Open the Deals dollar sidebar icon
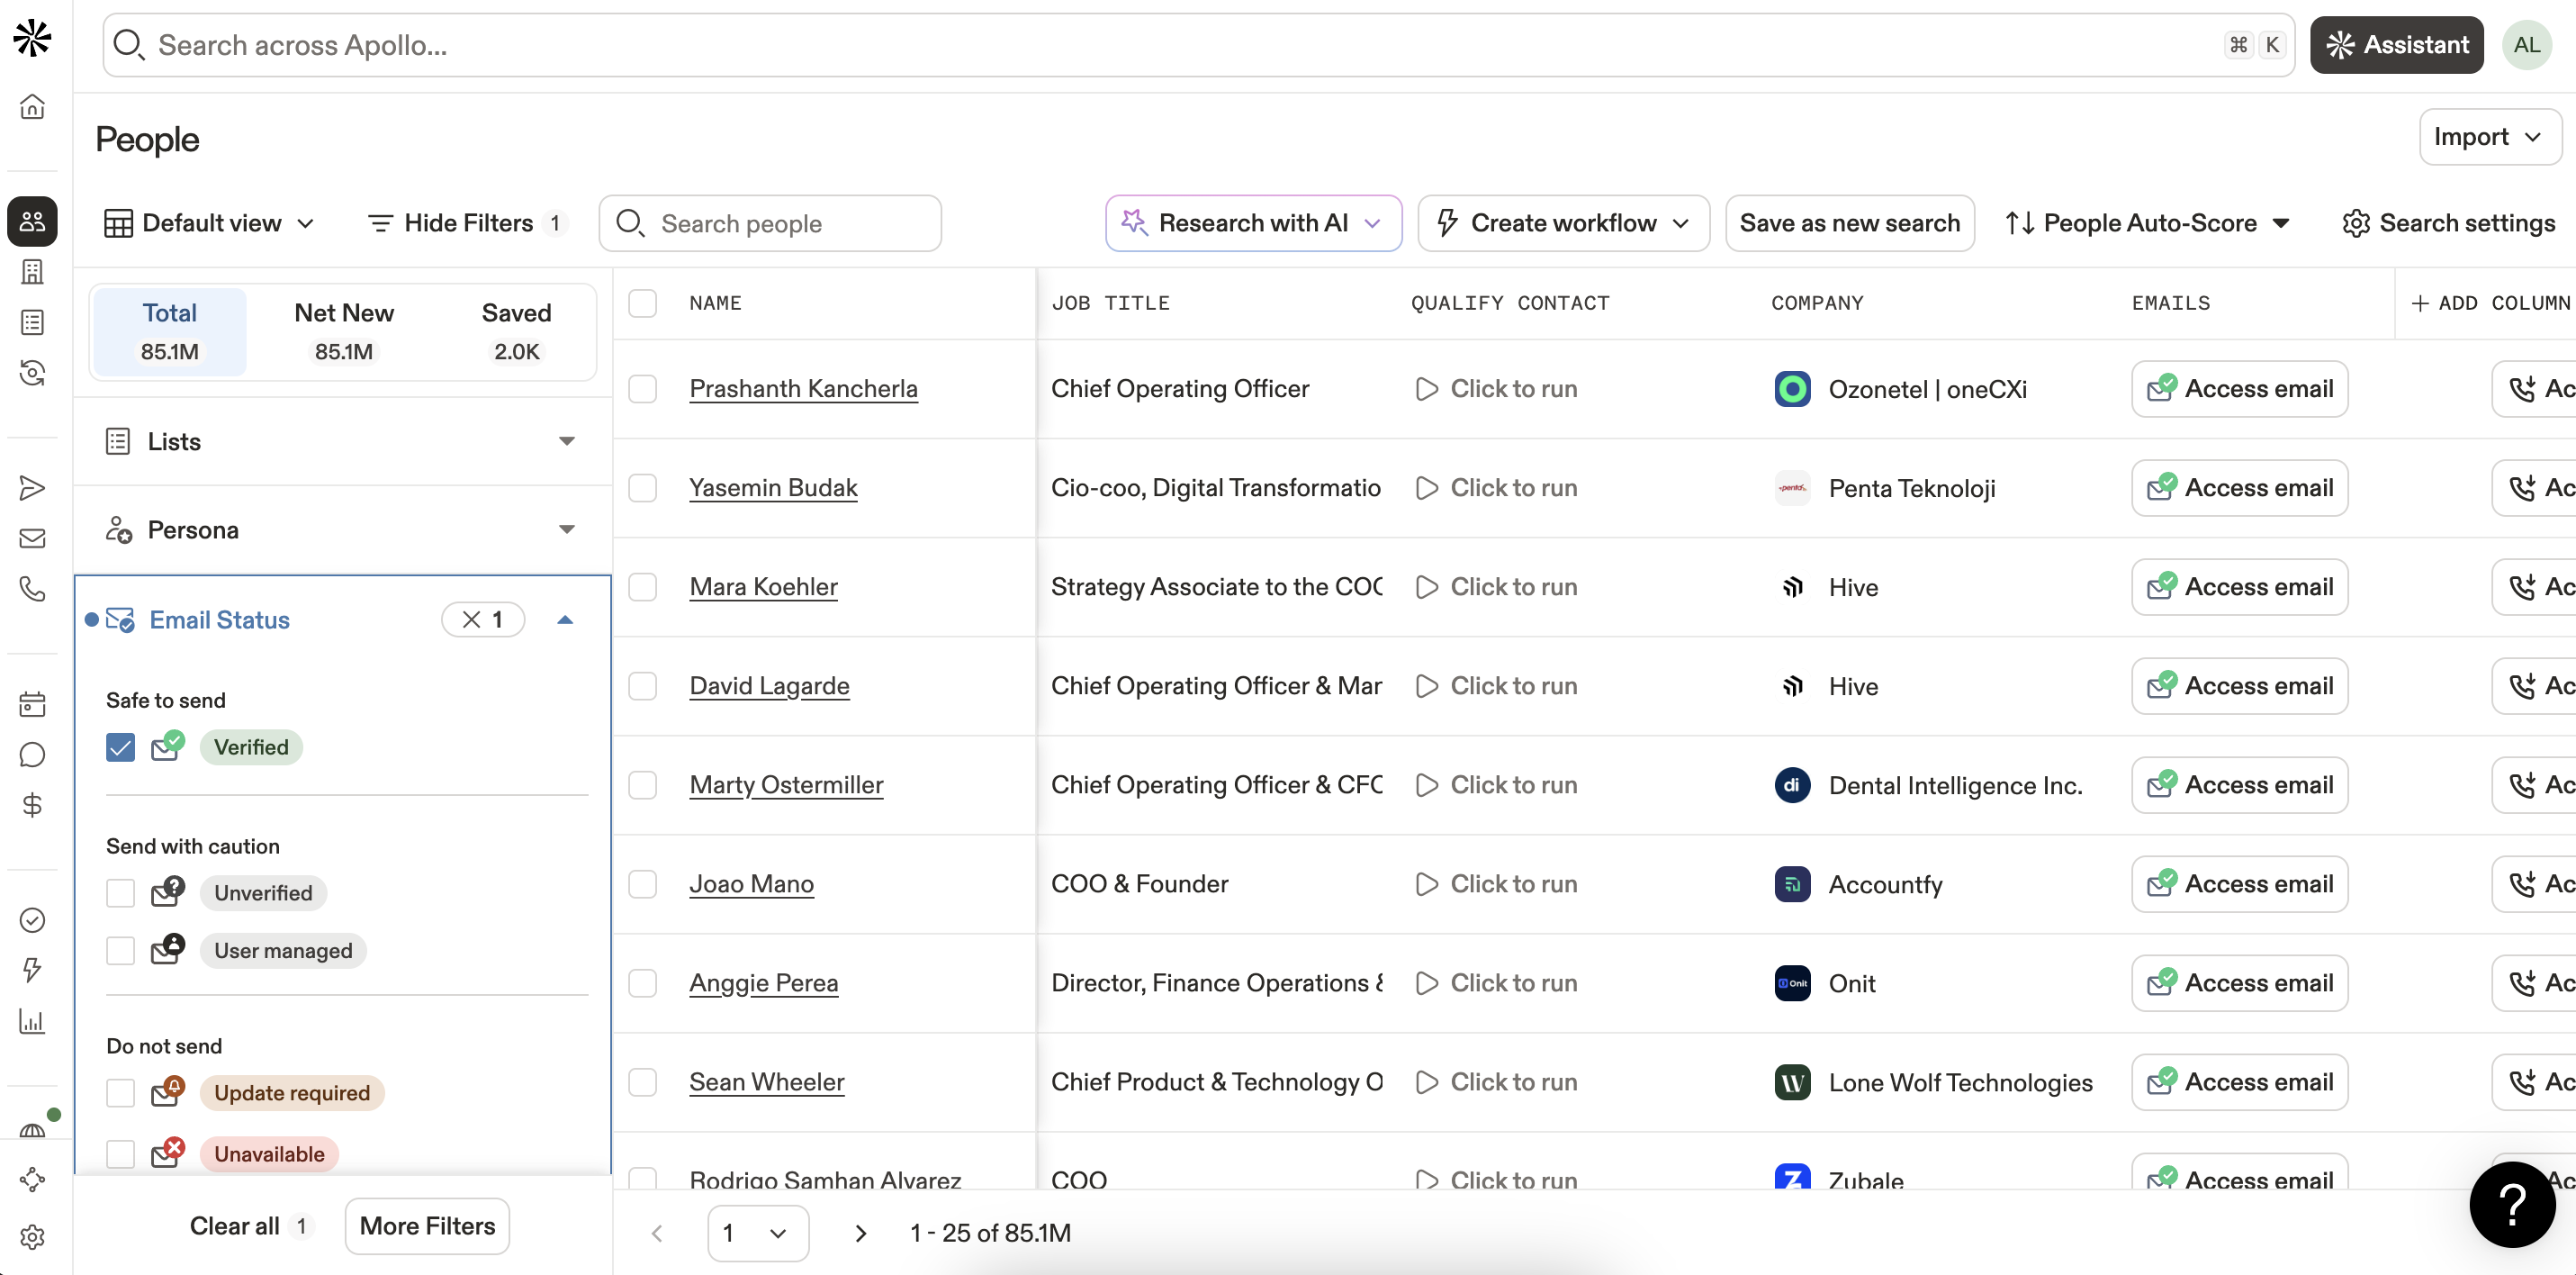Screen dimensions: 2576x1275 click(32, 805)
